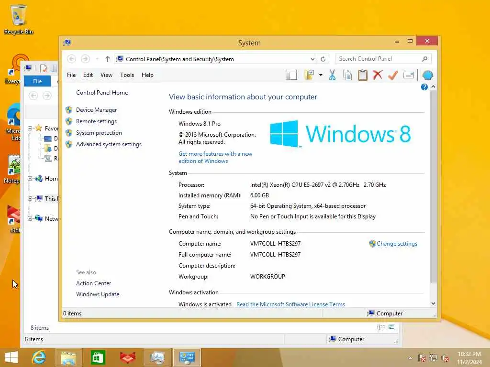Click the Control Panel taskbar icon
This screenshot has height=367, width=490.
187,357
